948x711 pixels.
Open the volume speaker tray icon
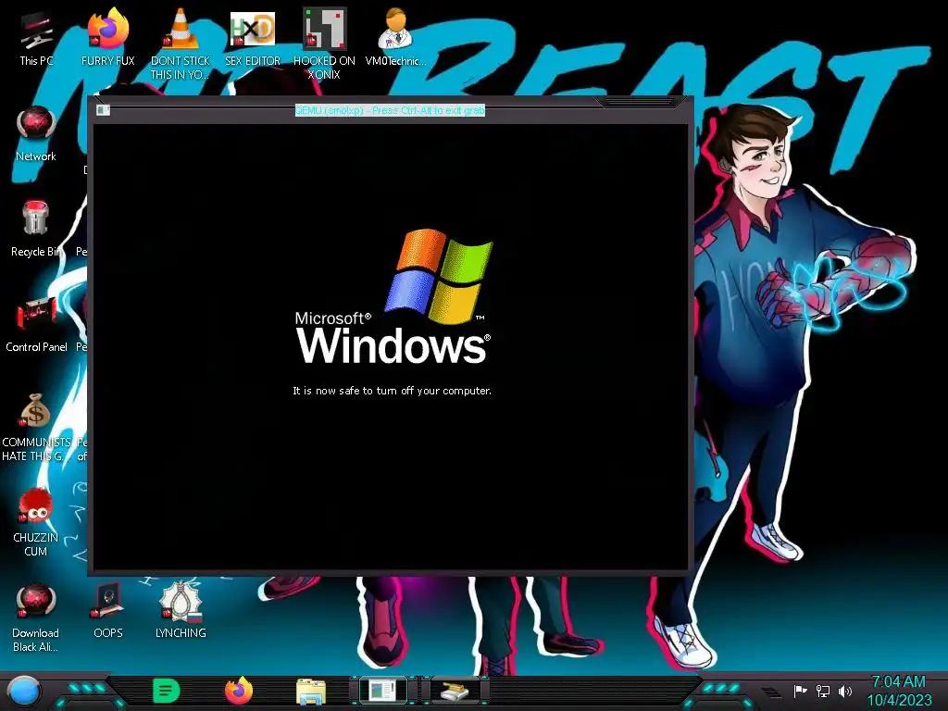click(844, 691)
